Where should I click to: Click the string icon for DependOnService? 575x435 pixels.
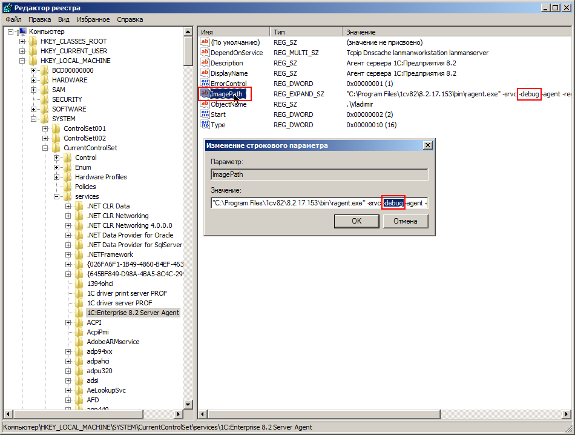click(x=205, y=53)
